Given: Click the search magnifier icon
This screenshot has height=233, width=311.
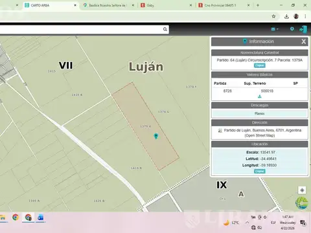Looking at the screenshot, I should tap(165, 29).
